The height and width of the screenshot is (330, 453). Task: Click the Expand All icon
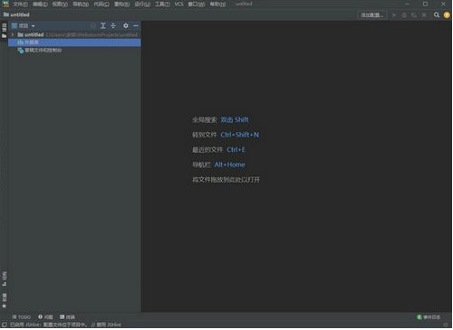103,26
